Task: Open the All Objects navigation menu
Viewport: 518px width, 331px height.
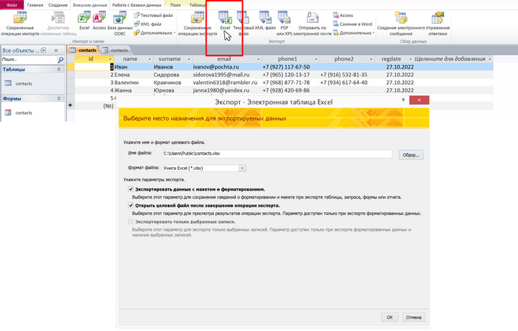Action: (x=43, y=50)
